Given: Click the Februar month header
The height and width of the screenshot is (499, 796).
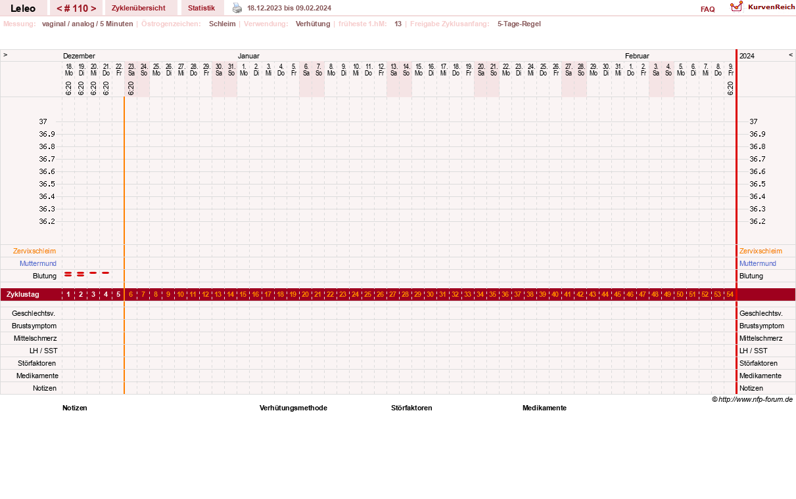Looking at the screenshot, I should (x=637, y=56).
